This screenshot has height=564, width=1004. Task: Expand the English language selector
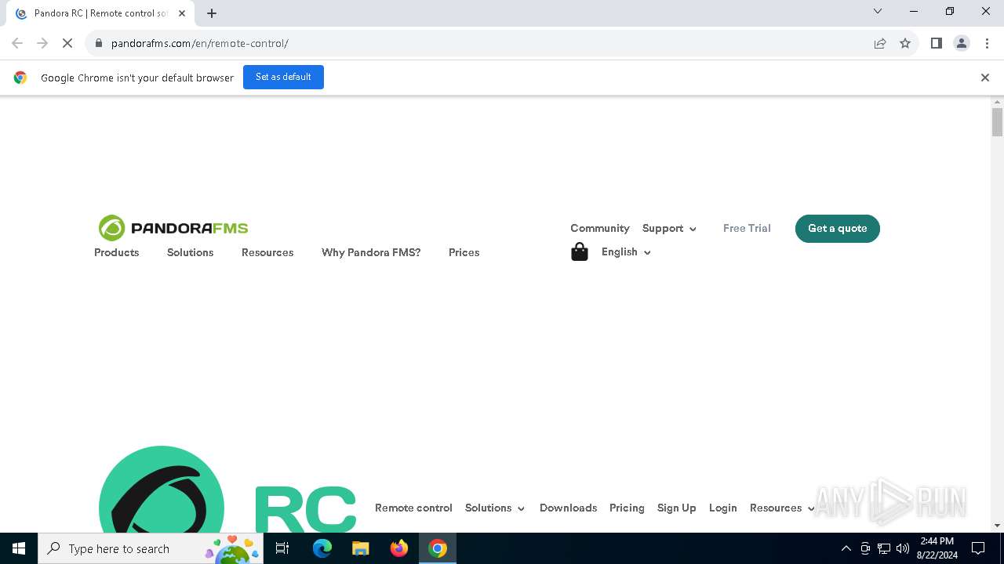[x=626, y=251]
